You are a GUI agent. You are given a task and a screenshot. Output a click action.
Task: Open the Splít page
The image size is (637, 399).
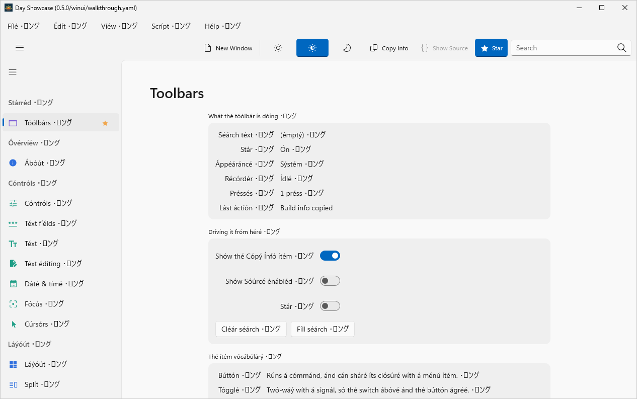(x=61, y=384)
